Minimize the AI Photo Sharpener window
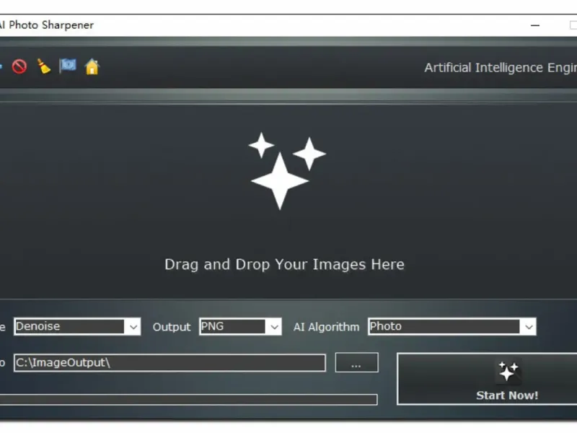 (535, 25)
